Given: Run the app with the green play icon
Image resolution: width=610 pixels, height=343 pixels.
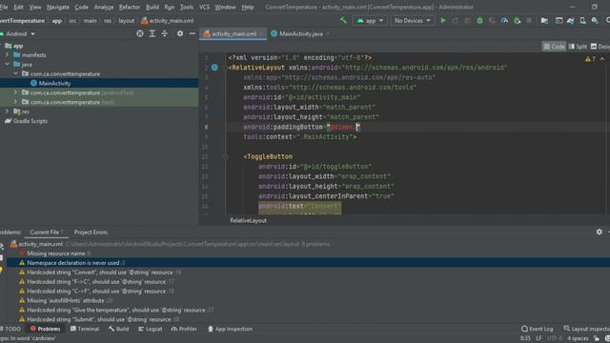Looking at the screenshot, I should (442, 20).
